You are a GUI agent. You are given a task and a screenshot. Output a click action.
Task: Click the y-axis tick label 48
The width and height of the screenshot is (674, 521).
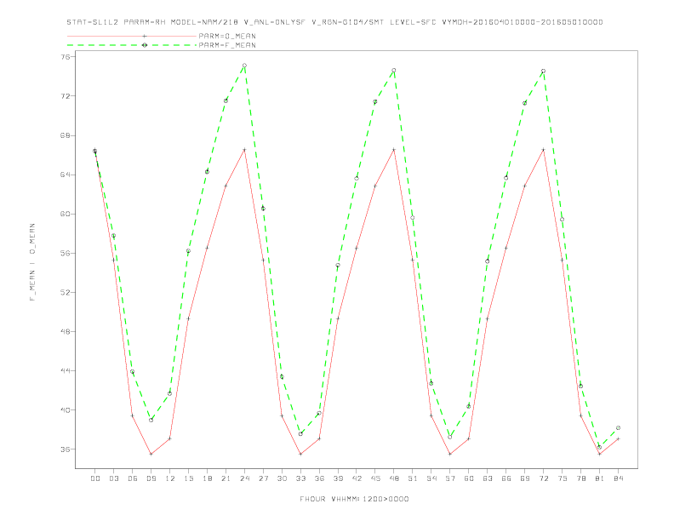(67, 331)
